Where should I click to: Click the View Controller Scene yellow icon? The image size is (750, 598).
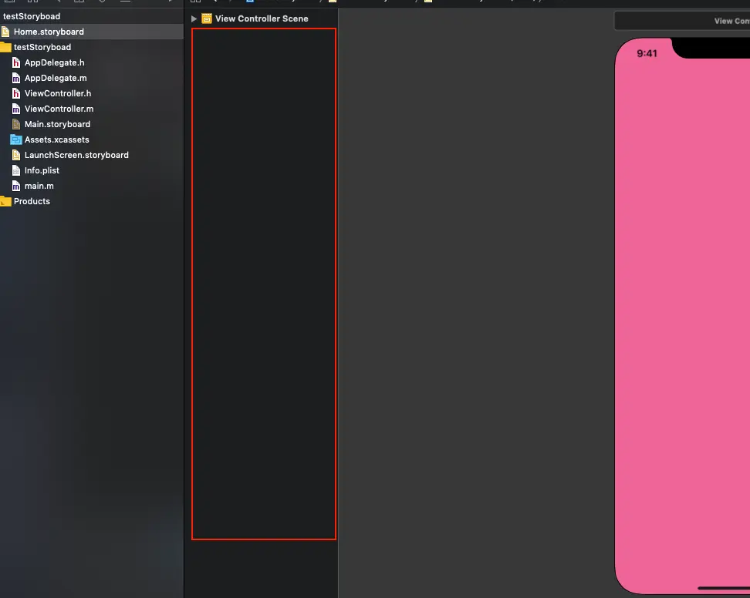pos(207,18)
